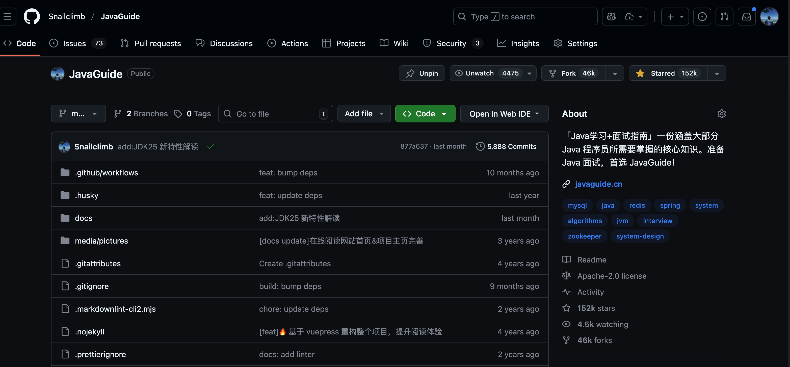Unwatch this repository
790x367 pixels.
click(x=479, y=73)
